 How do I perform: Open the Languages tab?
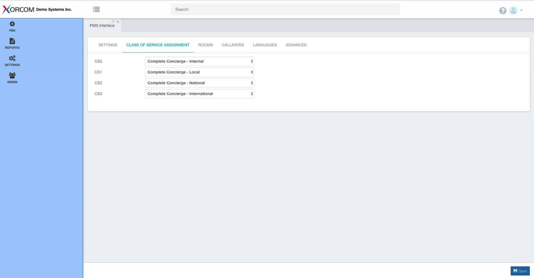265,45
